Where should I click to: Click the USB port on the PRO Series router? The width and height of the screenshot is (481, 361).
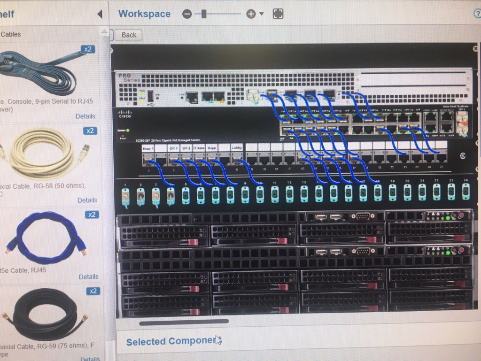click(150, 96)
